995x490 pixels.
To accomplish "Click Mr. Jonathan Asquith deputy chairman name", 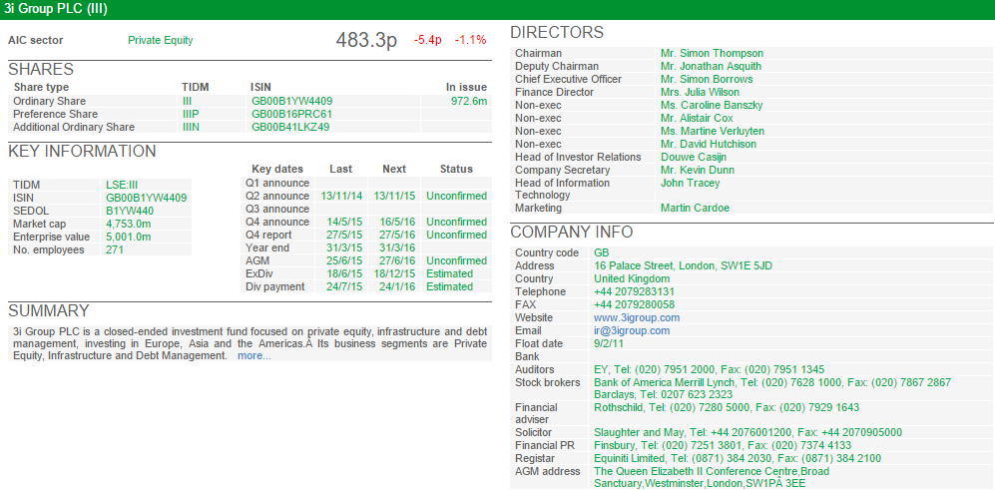I will [711, 66].
